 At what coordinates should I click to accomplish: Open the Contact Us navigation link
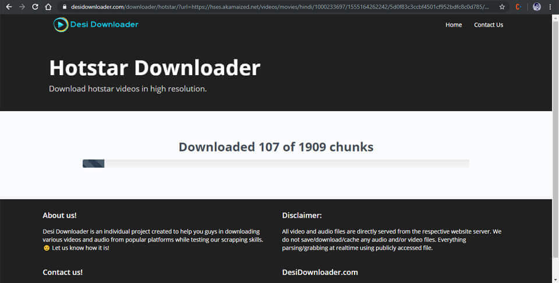489,24
